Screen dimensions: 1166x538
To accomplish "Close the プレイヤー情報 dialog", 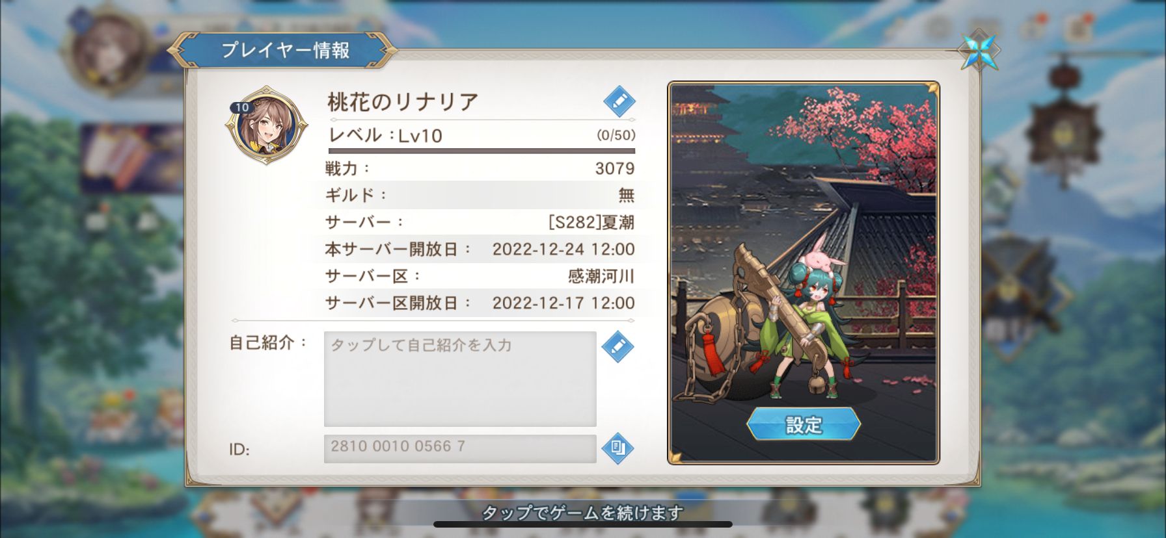I will point(979,50).
